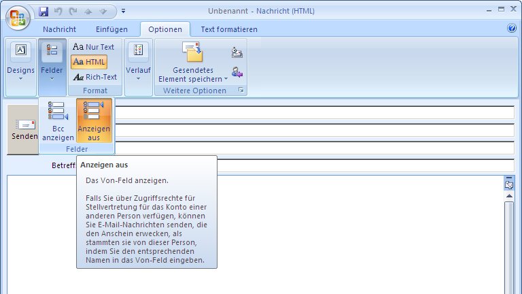Image resolution: width=522 pixels, height=294 pixels.
Task: Open Outlook help with question mark icon
Action: coord(512,28)
